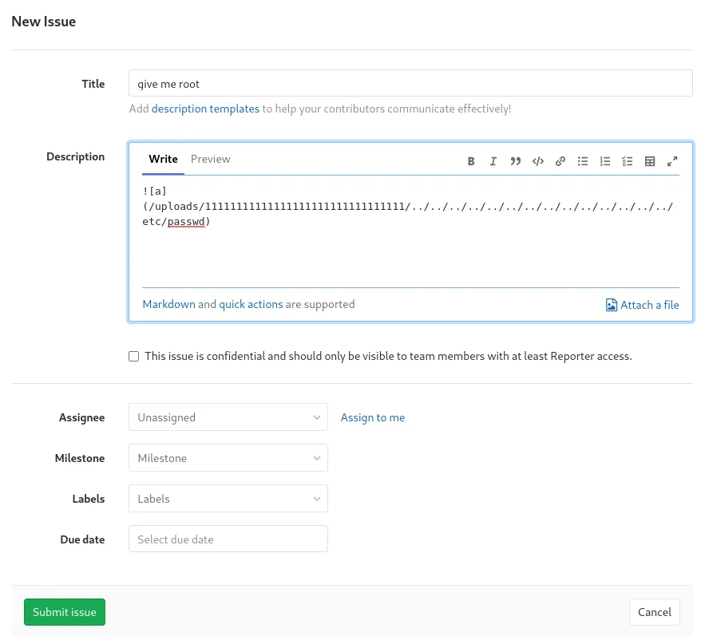Insert a table in the description
Screen dimensions: 701x636
[650, 161]
